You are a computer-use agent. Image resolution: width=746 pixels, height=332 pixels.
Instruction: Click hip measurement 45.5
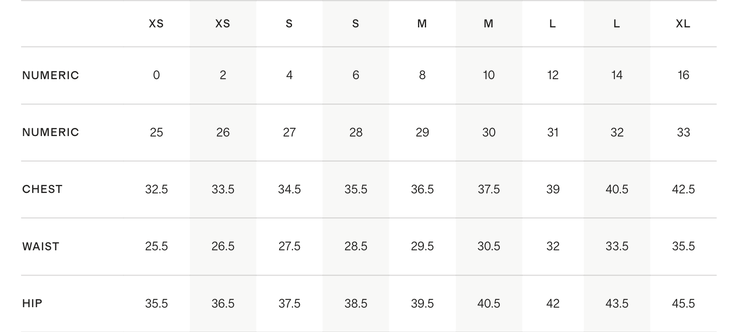(683, 303)
